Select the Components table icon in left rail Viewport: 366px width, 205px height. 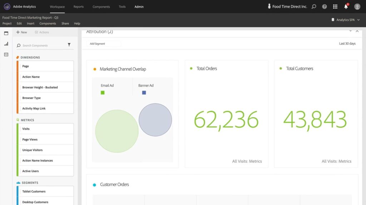click(x=6, y=54)
